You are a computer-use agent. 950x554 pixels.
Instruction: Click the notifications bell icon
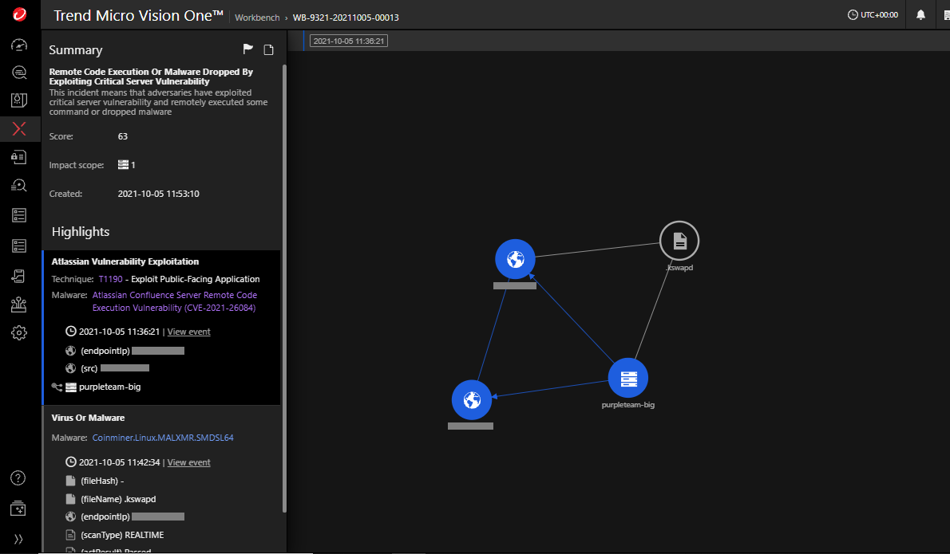[920, 15]
